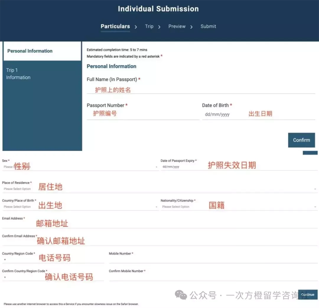The image size is (319, 308).
Task: Select Personal Information in sidebar
Action: coord(42,51)
